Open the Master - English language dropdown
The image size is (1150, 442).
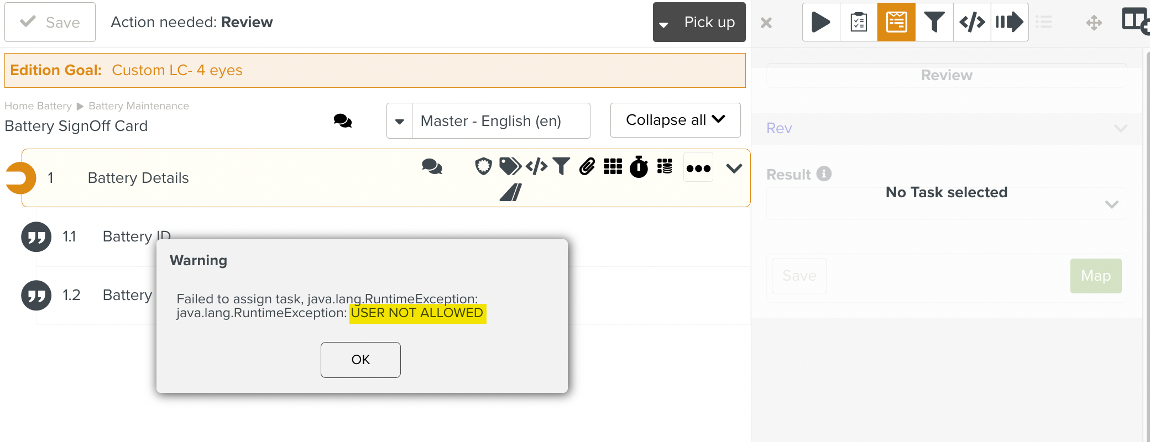(399, 121)
